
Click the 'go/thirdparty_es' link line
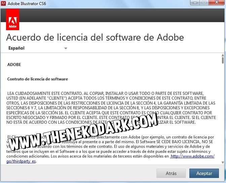point(22,161)
